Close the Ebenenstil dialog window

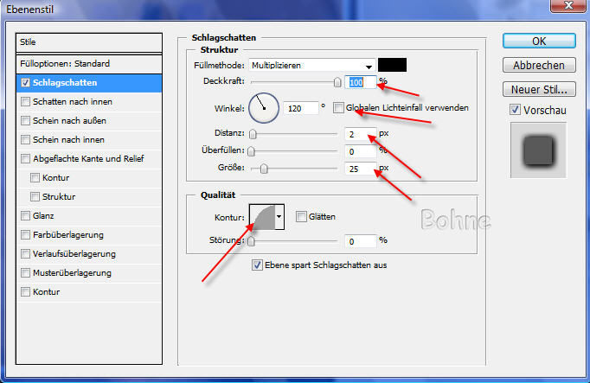pos(570,8)
